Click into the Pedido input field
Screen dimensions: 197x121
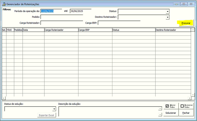pyautogui.click(x=62, y=17)
